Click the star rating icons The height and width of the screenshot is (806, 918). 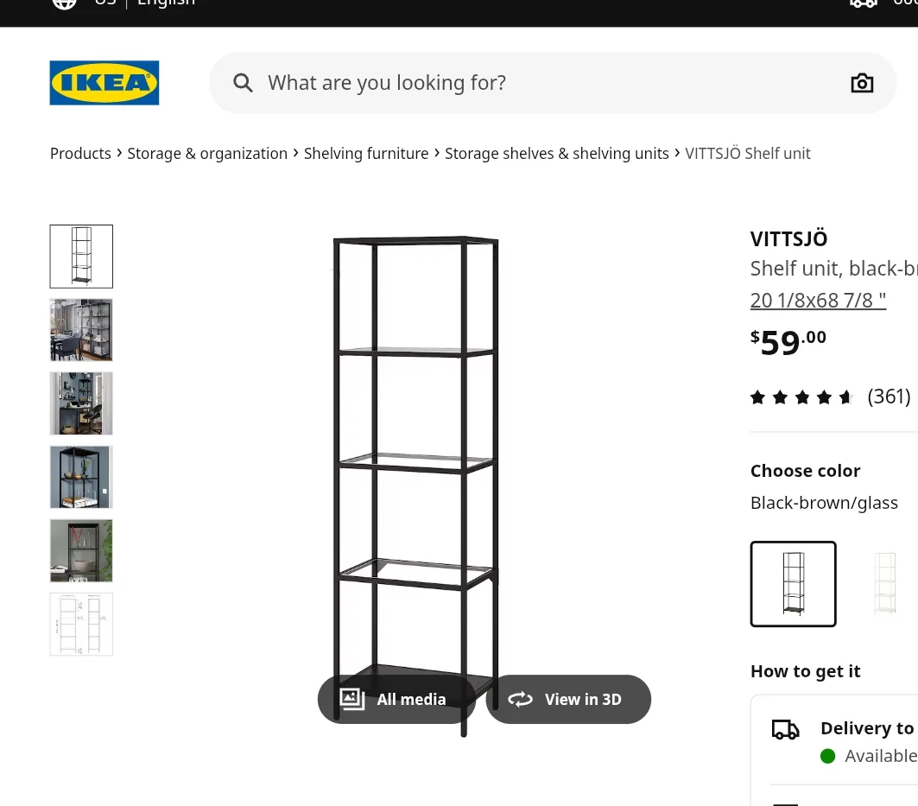801,397
